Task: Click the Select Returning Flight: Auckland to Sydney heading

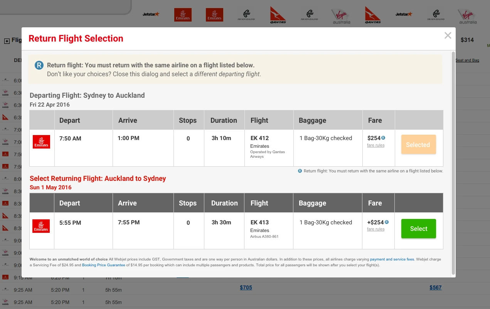Action: tap(98, 179)
